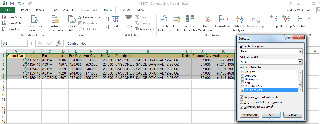The width and height of the screenshot is (320, 124).
Task: Switch to the REVIEW tab
Action: [x=125, y=10]
